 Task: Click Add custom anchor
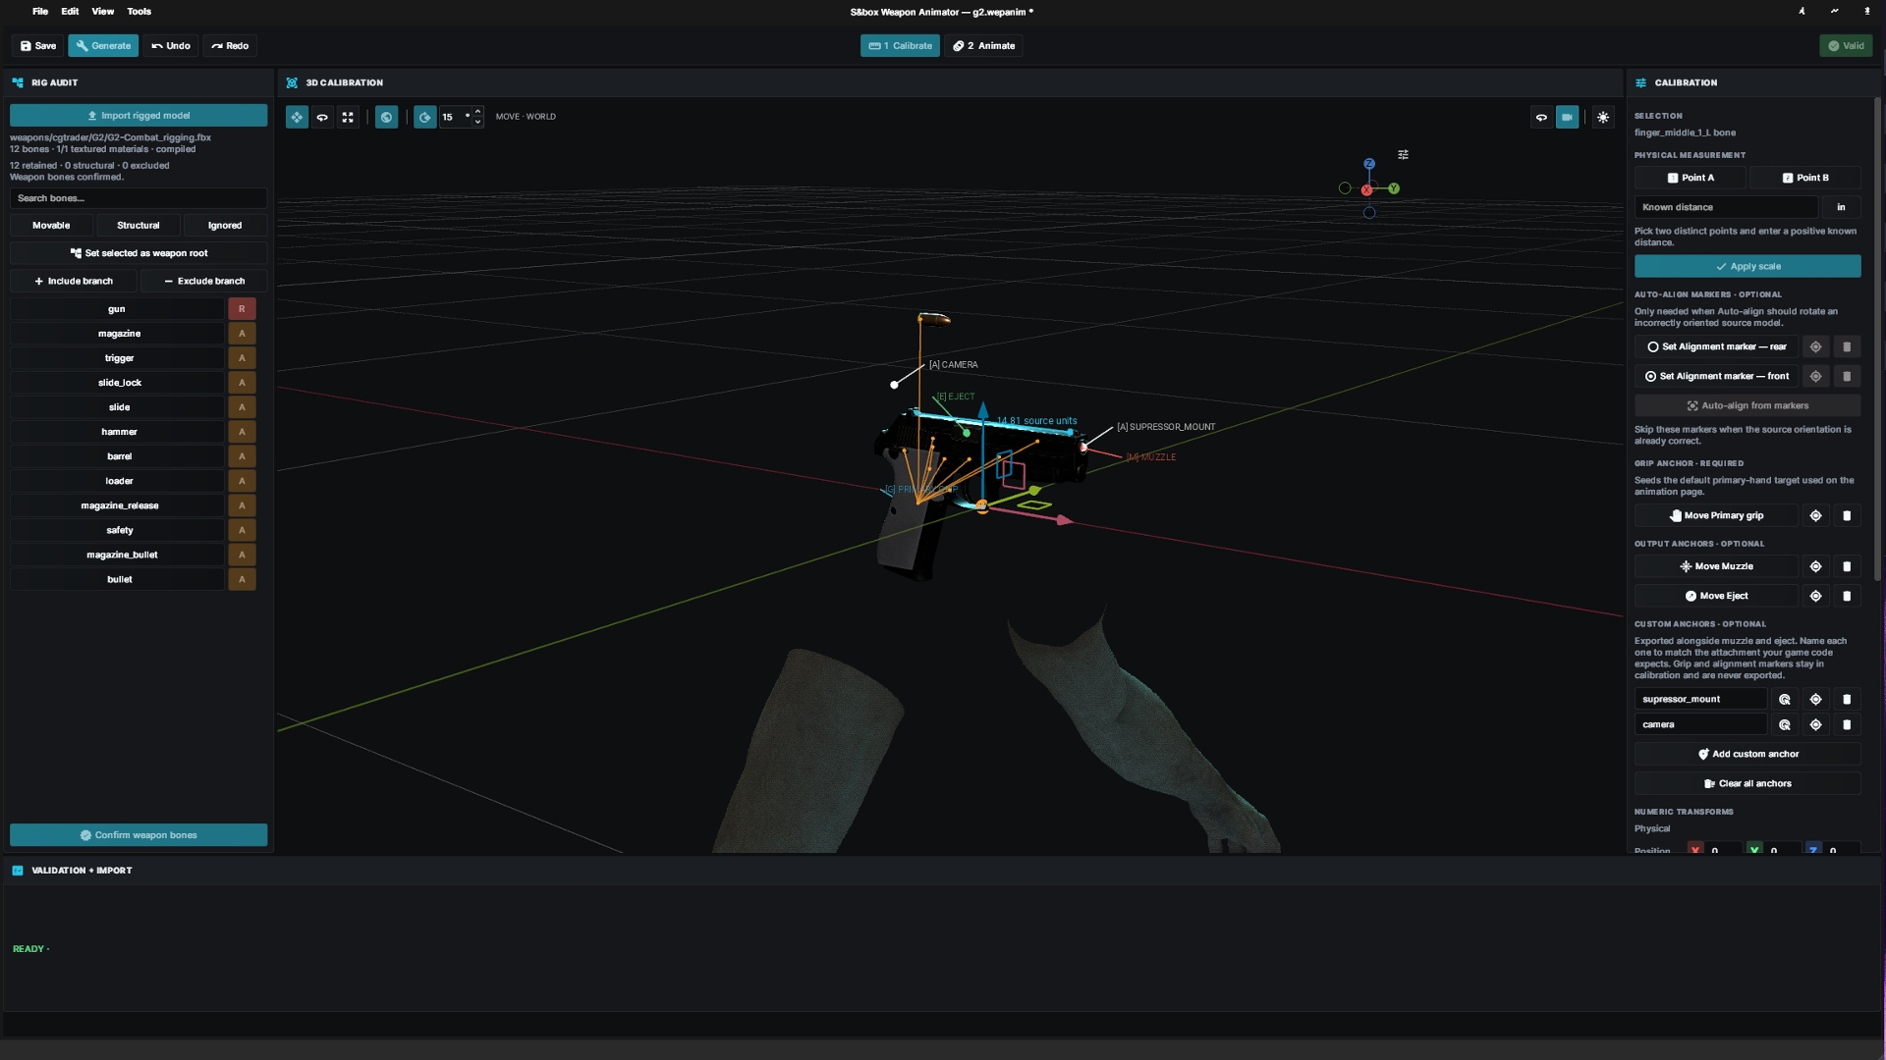tap(1747, 755)
